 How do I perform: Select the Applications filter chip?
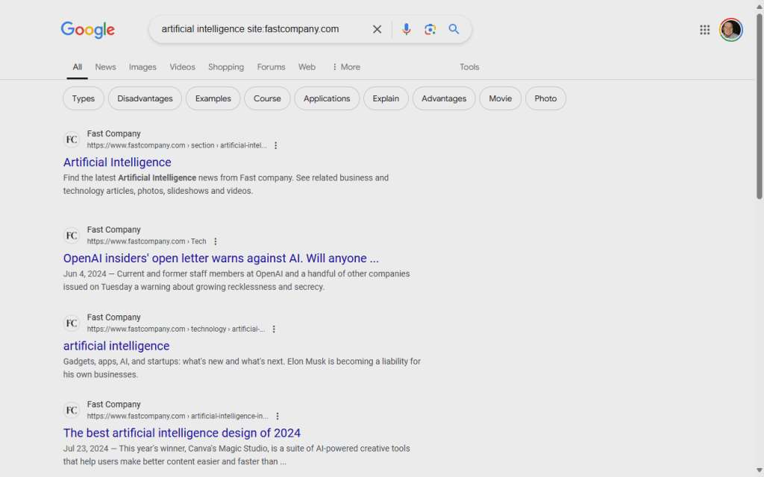pos(327,98)
